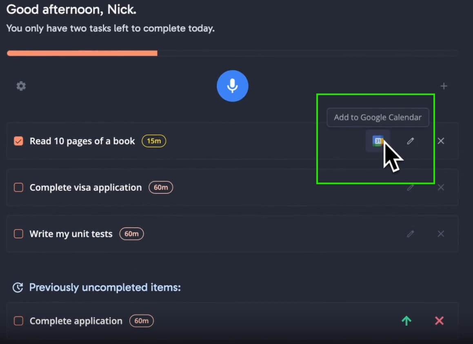Click the Google Calendar icon on book task
The width and height of the screenshot is (473, 344).
tap(378, 141)
